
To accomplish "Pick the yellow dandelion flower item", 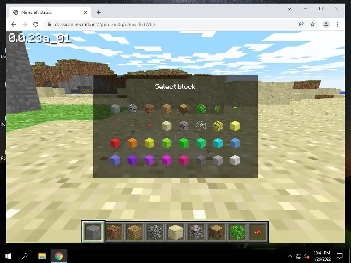I will [x=235, y=109].
